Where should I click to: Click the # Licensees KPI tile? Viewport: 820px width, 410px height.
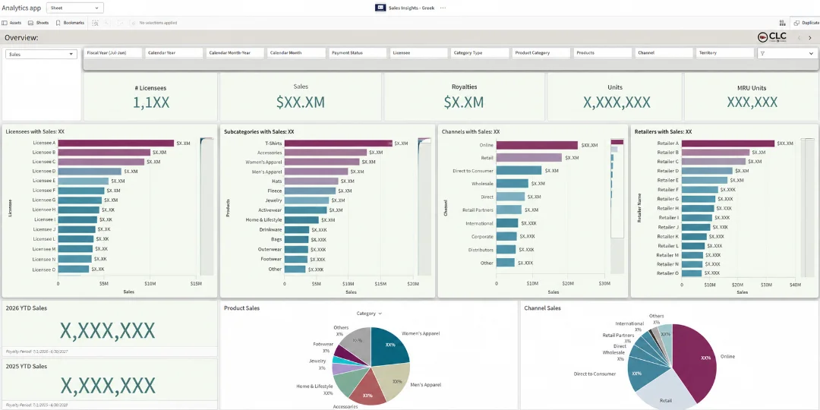(150, 96)
